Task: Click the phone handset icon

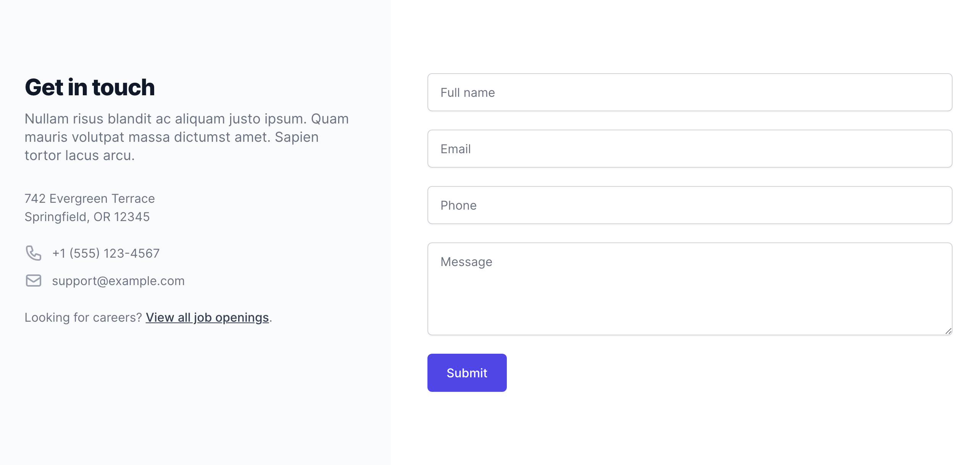Action: click(x=34, y=253)
